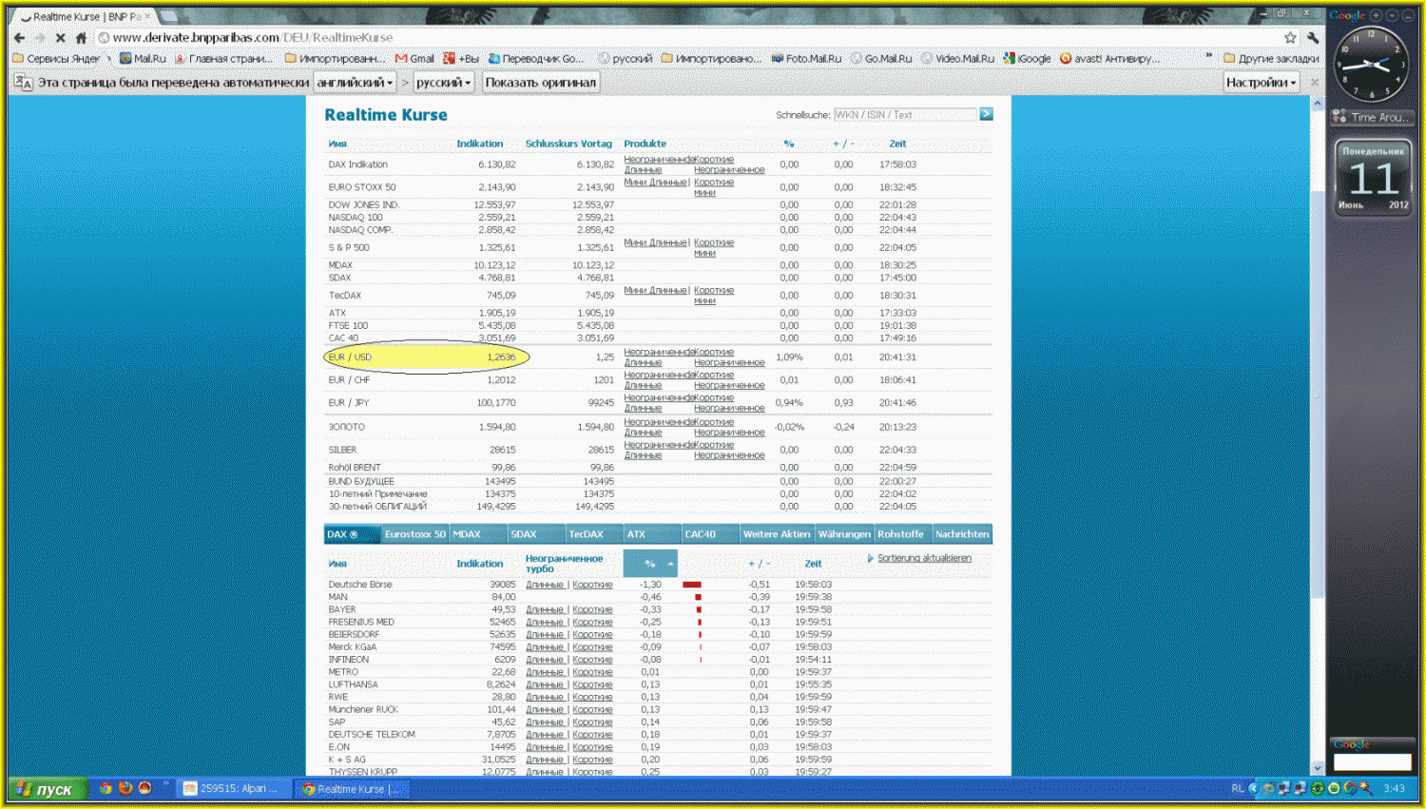Switch to the SDAX tab
The height and width of the screenshot is (809, 1426).
pos(536,534)
